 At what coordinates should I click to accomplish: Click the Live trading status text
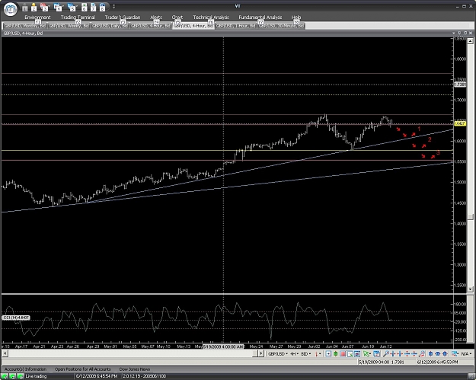[36, 376]
